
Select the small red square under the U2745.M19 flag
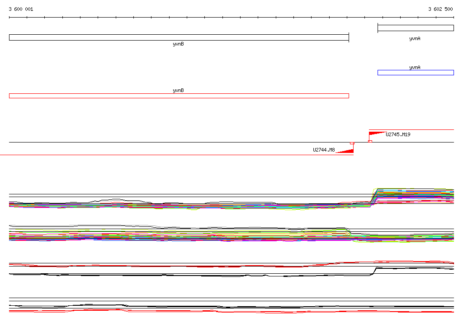click(x=370, y=142)
